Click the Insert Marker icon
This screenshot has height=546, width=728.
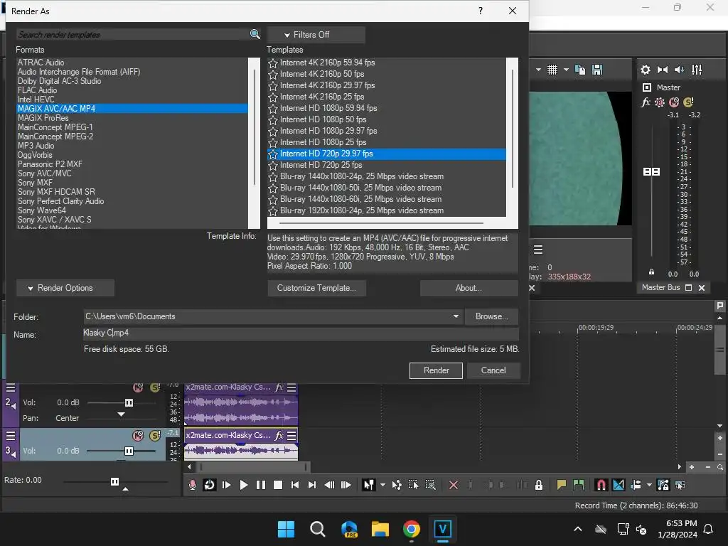coord(562,485)
